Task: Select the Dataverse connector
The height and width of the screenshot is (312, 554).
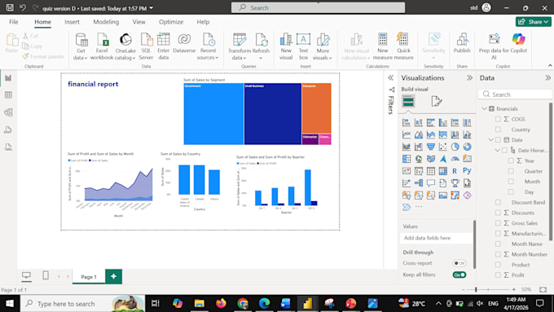Action: click(x=184, y=43)
